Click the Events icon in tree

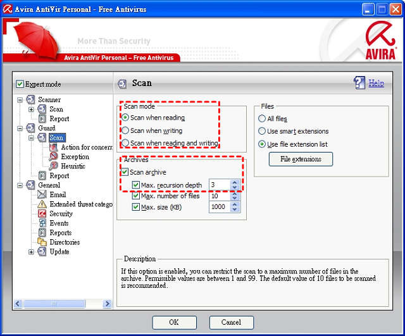tap(42, 223)
